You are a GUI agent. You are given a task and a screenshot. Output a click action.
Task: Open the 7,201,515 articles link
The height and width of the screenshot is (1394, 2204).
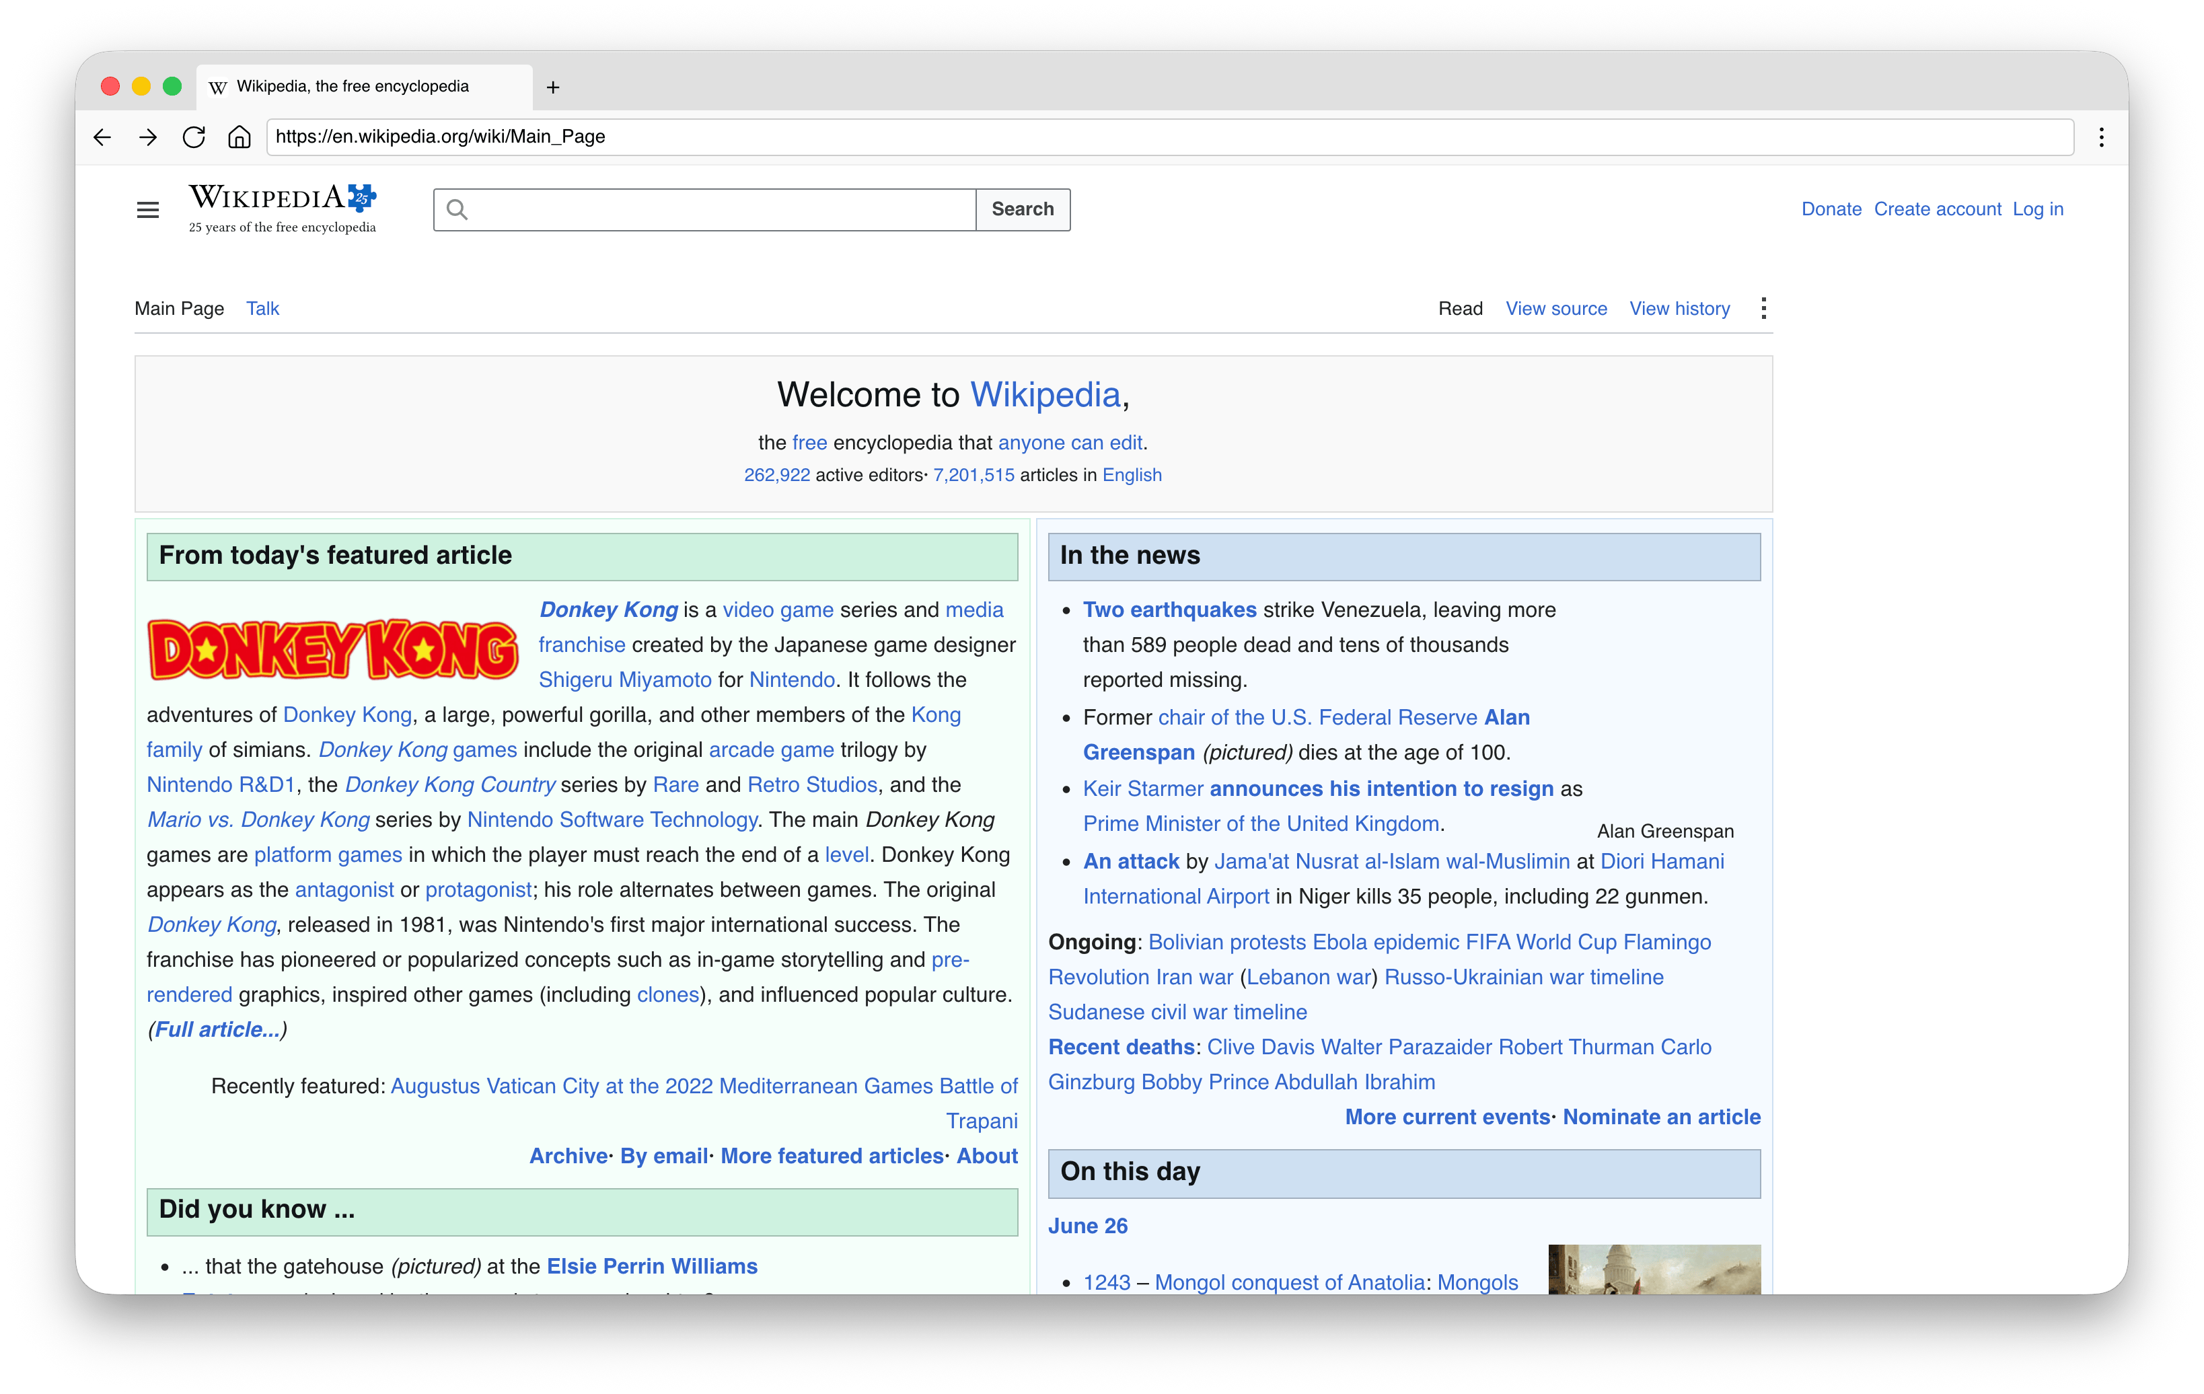coord(974,475)
